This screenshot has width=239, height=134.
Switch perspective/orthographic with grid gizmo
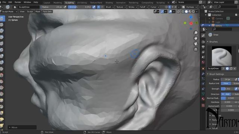click(196, 50)
